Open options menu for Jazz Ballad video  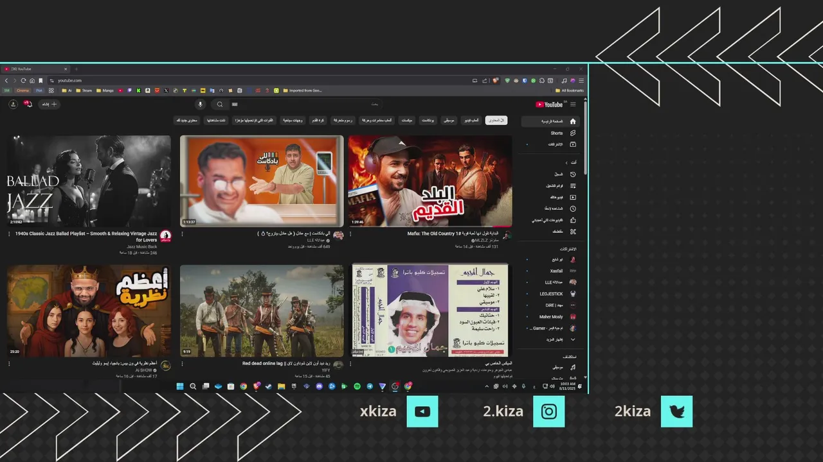click(9, 234)
